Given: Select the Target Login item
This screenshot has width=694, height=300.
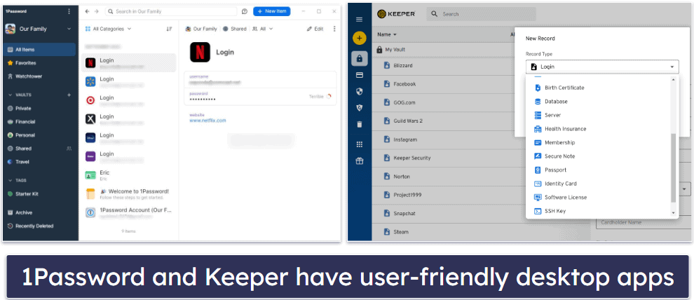Looking at the screenshot, I should (x=129, y=100).
